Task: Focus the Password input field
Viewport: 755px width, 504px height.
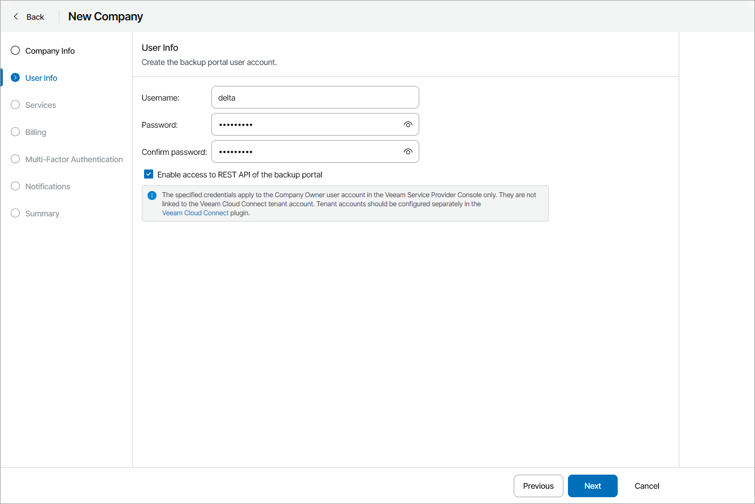Action: coord(305,124)
